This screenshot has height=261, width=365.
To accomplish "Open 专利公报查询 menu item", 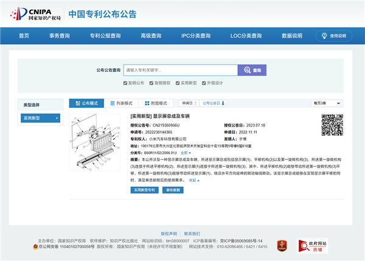I will (x=105, y=36).
